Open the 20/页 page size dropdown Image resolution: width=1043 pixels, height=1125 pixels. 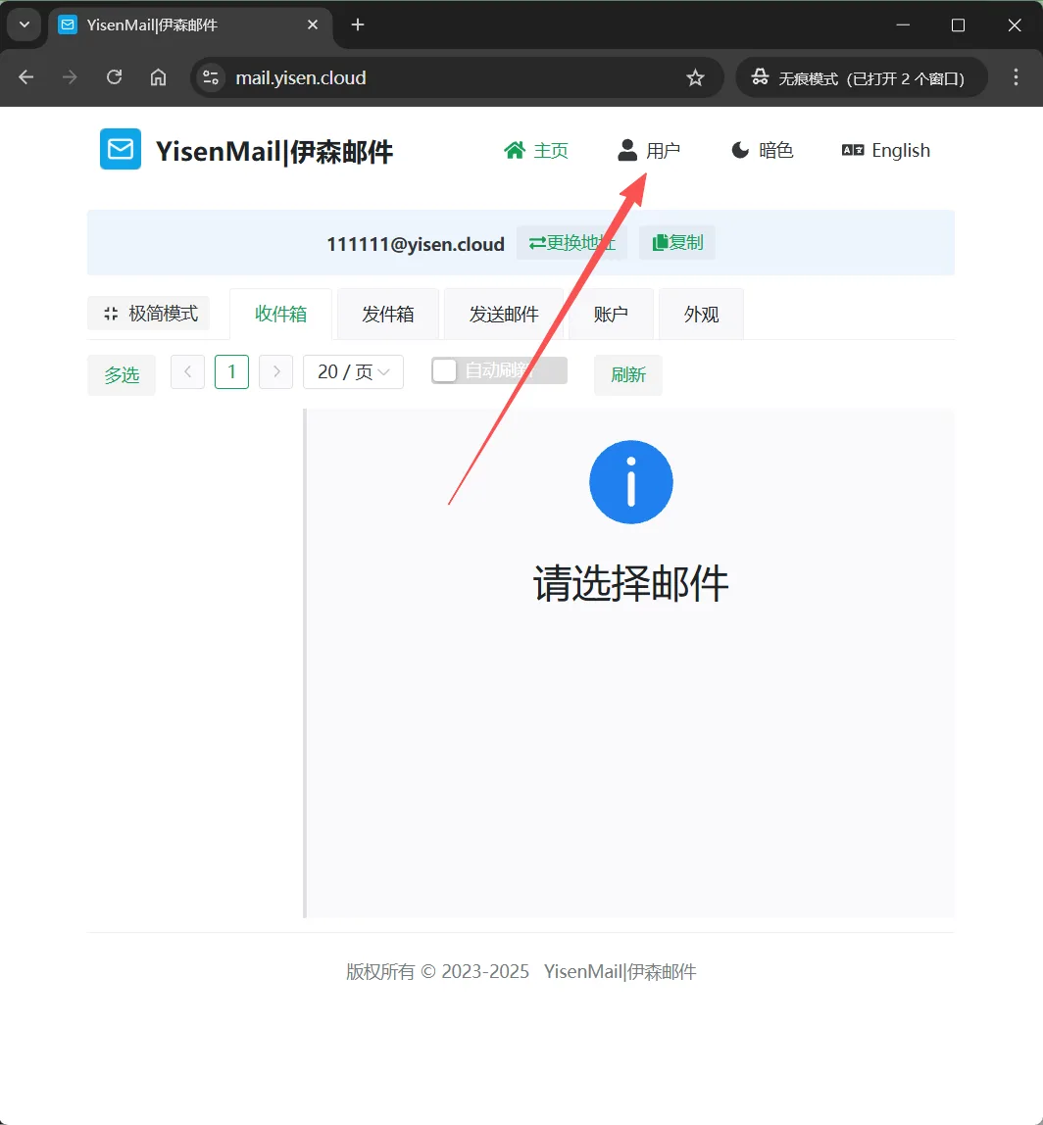point(353,371)
